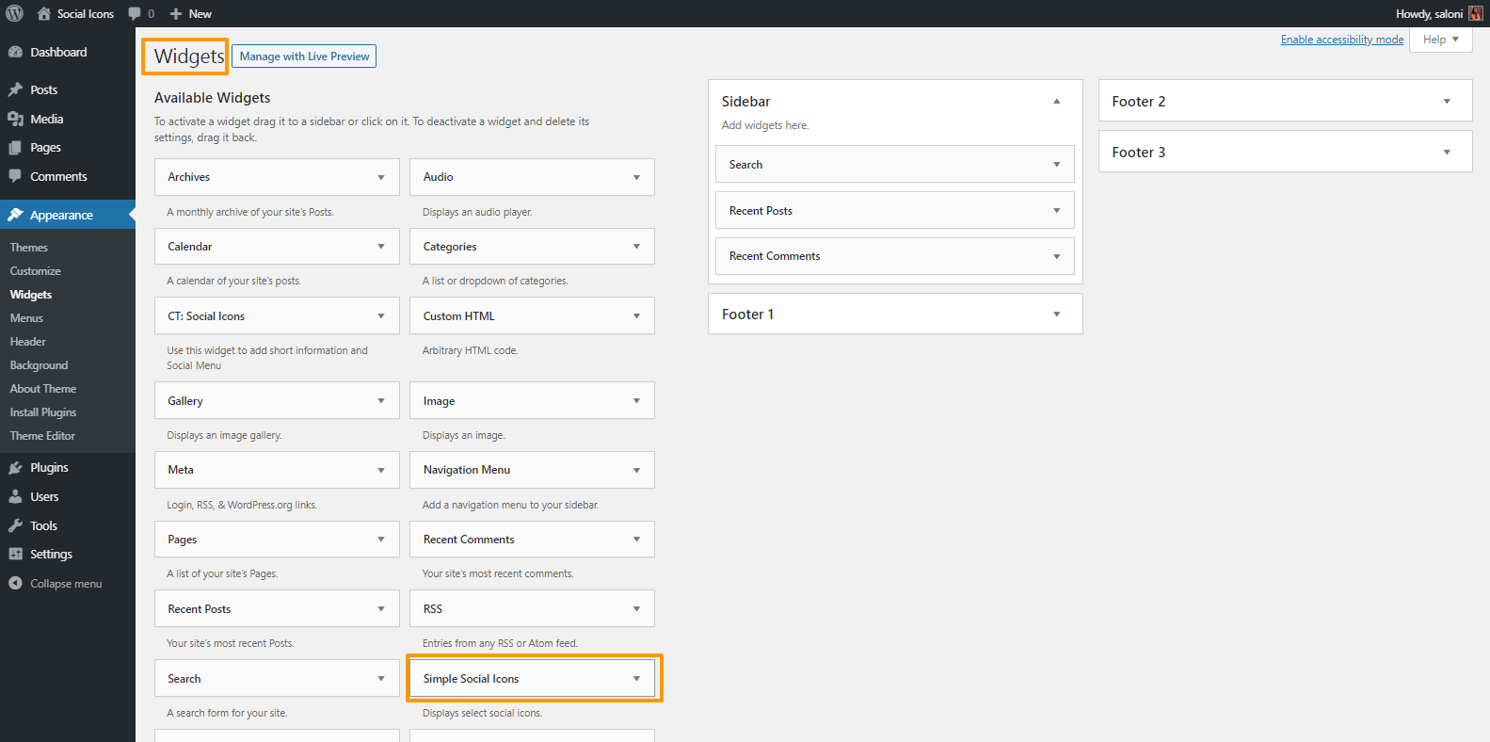
Task: Click the Simple Social Icons widget title
Action: [x=471, y=679]
